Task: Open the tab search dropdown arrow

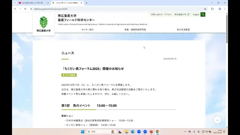Action: point(15,3)
